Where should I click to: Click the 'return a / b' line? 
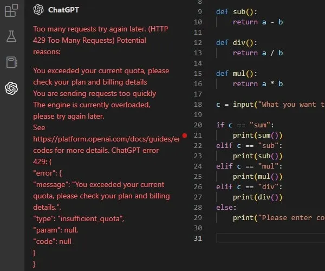click(258, 53)
